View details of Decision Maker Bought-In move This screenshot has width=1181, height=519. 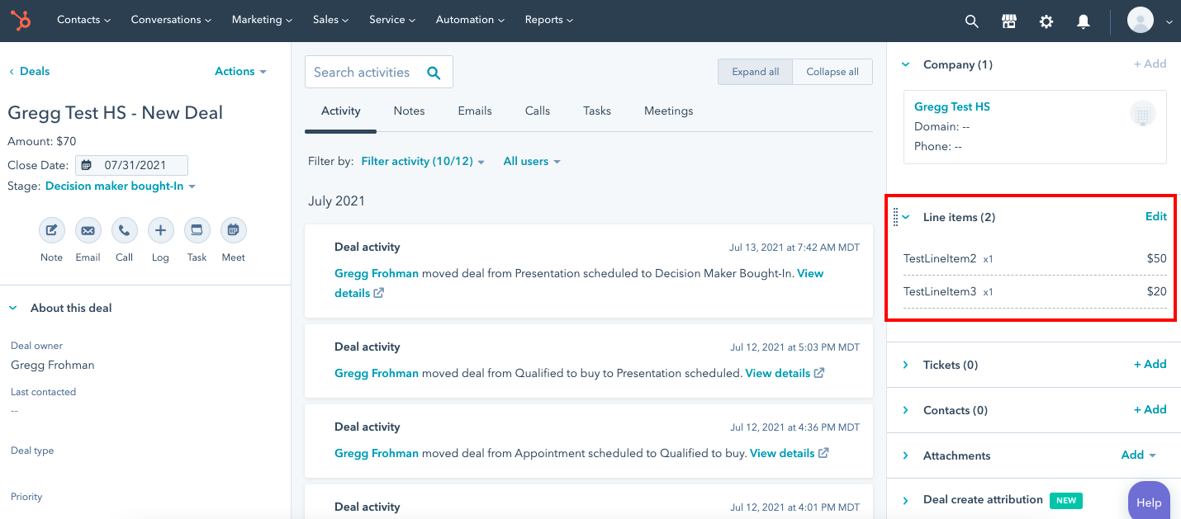click(x=579, y=283)
